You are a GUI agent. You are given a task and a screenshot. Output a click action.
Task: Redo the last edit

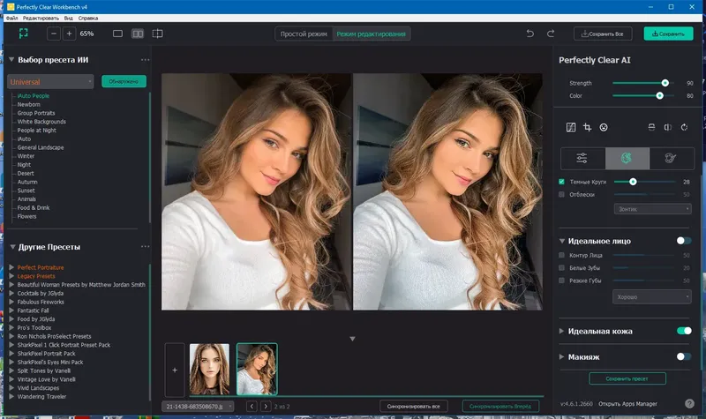550,34
